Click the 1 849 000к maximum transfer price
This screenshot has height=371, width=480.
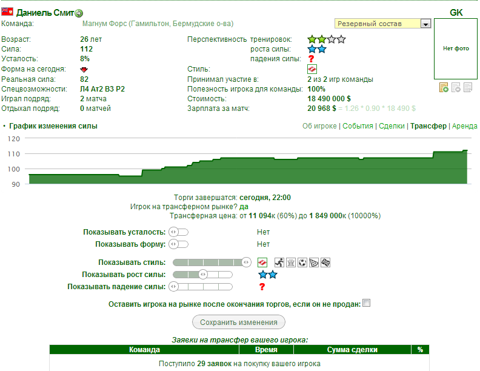327,216
